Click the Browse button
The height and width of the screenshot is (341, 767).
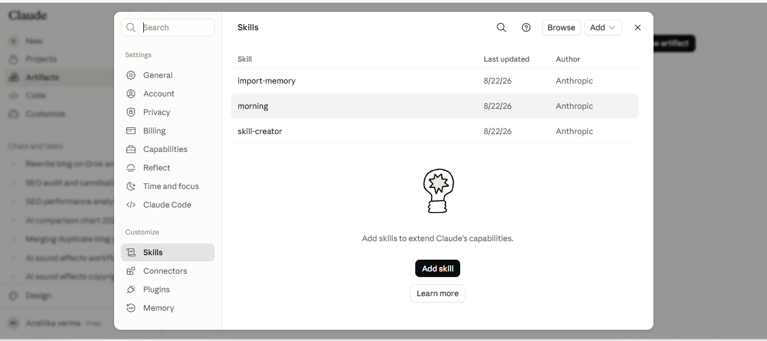[561, 27]
